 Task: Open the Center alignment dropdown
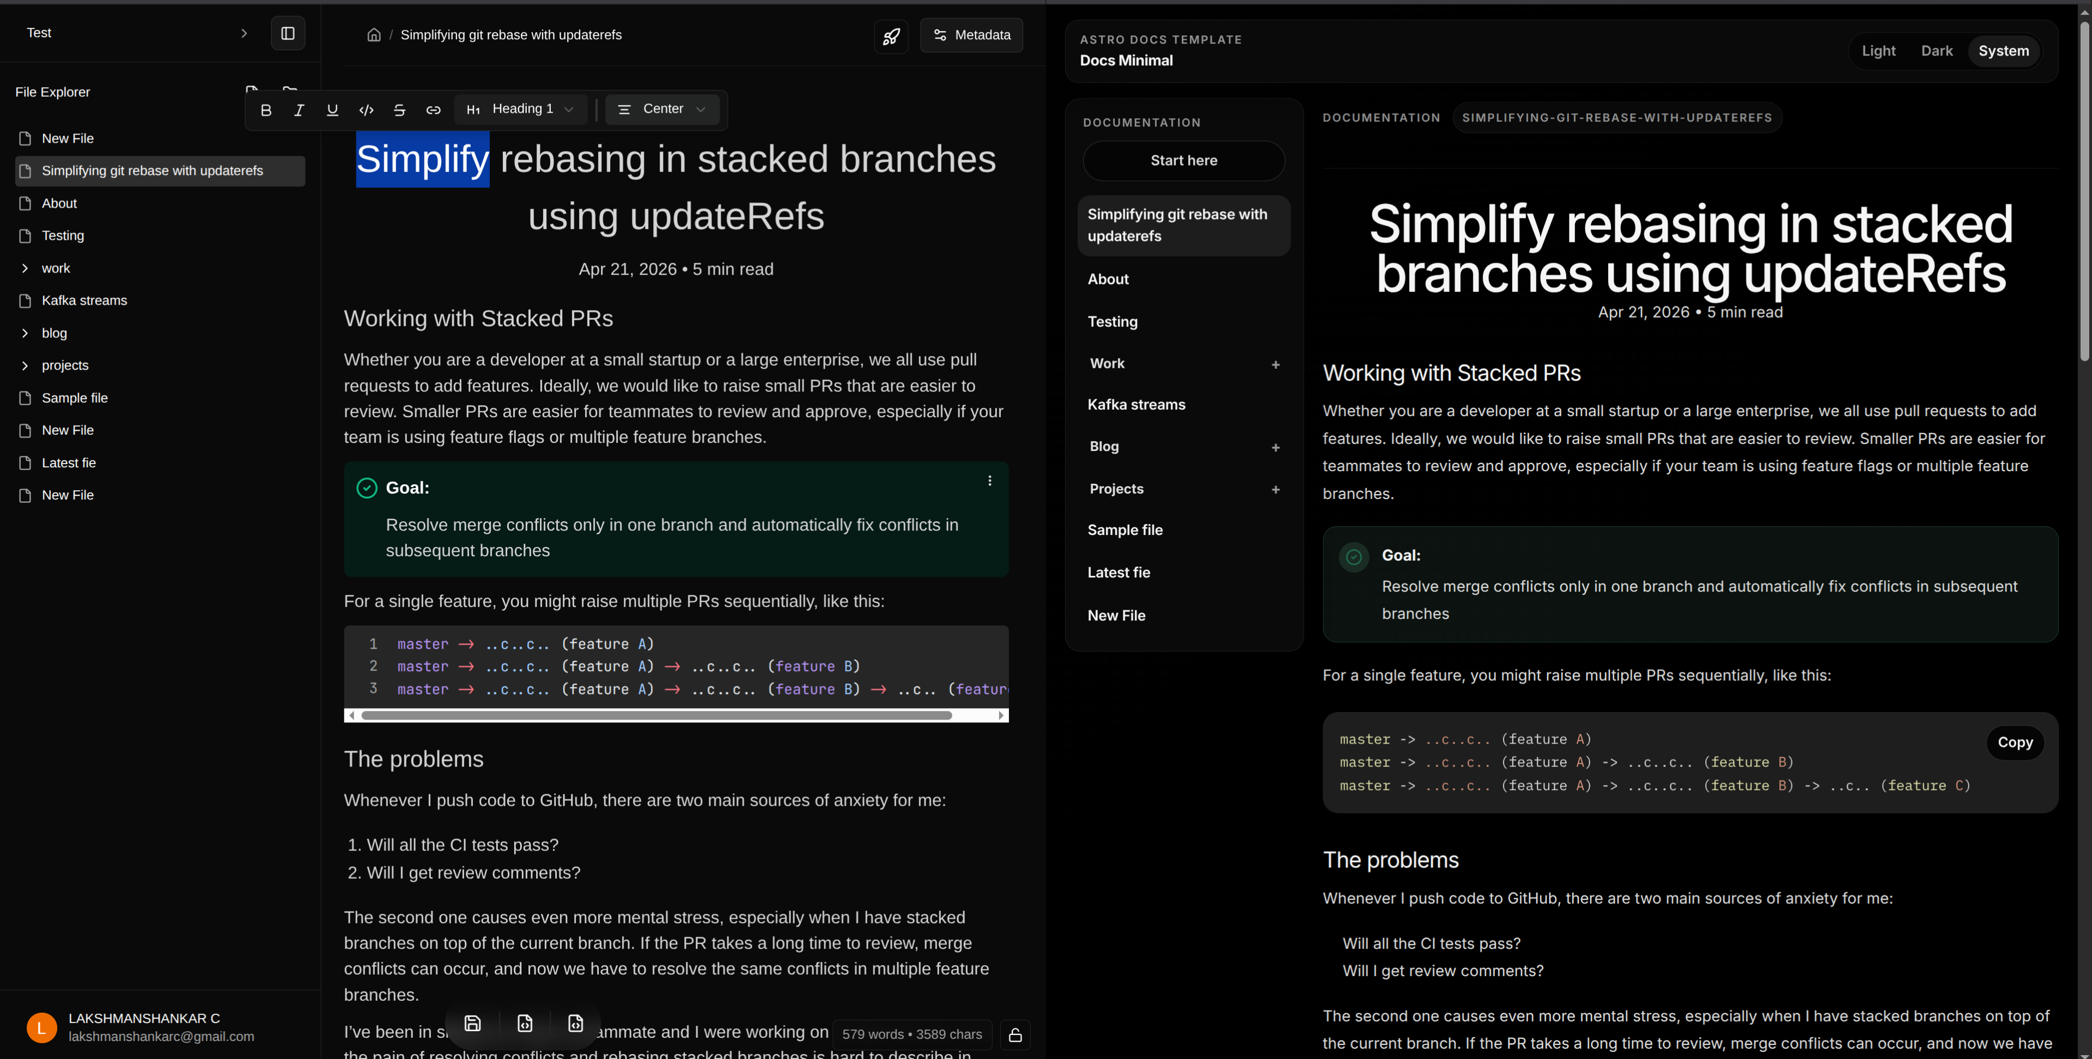click(661, 109)
